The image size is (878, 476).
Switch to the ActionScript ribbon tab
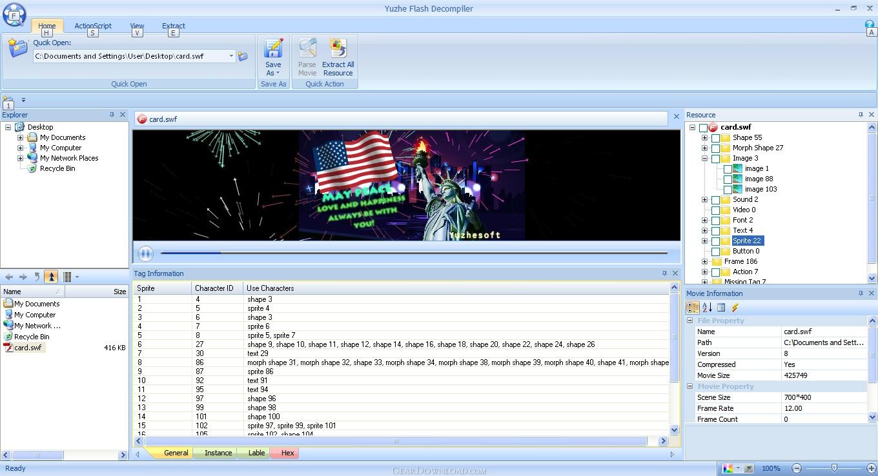93,26
